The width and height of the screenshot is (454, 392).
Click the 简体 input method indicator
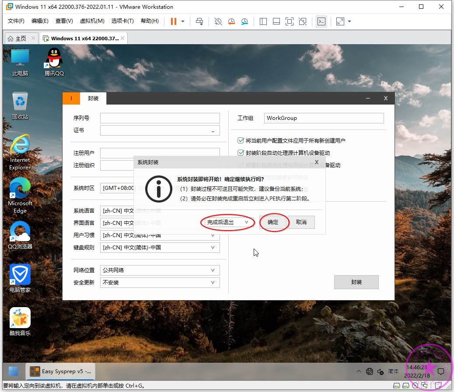coord(393,371)
